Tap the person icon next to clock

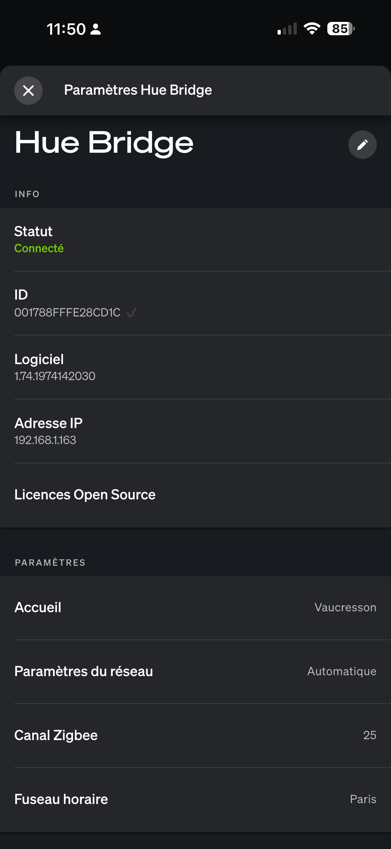tap(96, 29)
